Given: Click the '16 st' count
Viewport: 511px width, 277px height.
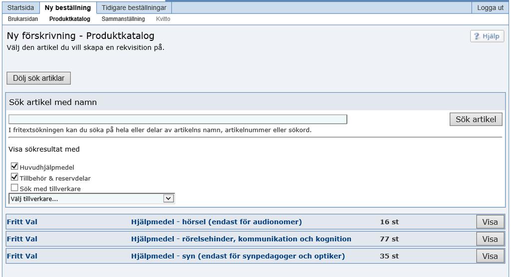Looking at the screenshot, I should pyautogui.click(x=389, y=222).
